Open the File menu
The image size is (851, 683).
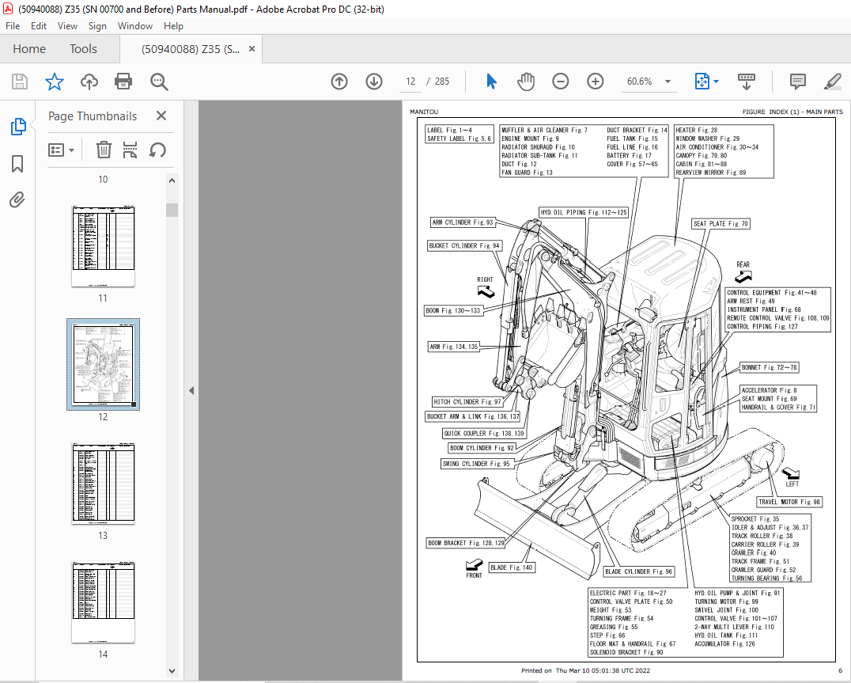pos(13,26)
